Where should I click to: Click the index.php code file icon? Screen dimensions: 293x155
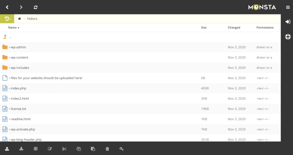pyautogui.click(x=5, y=88)
